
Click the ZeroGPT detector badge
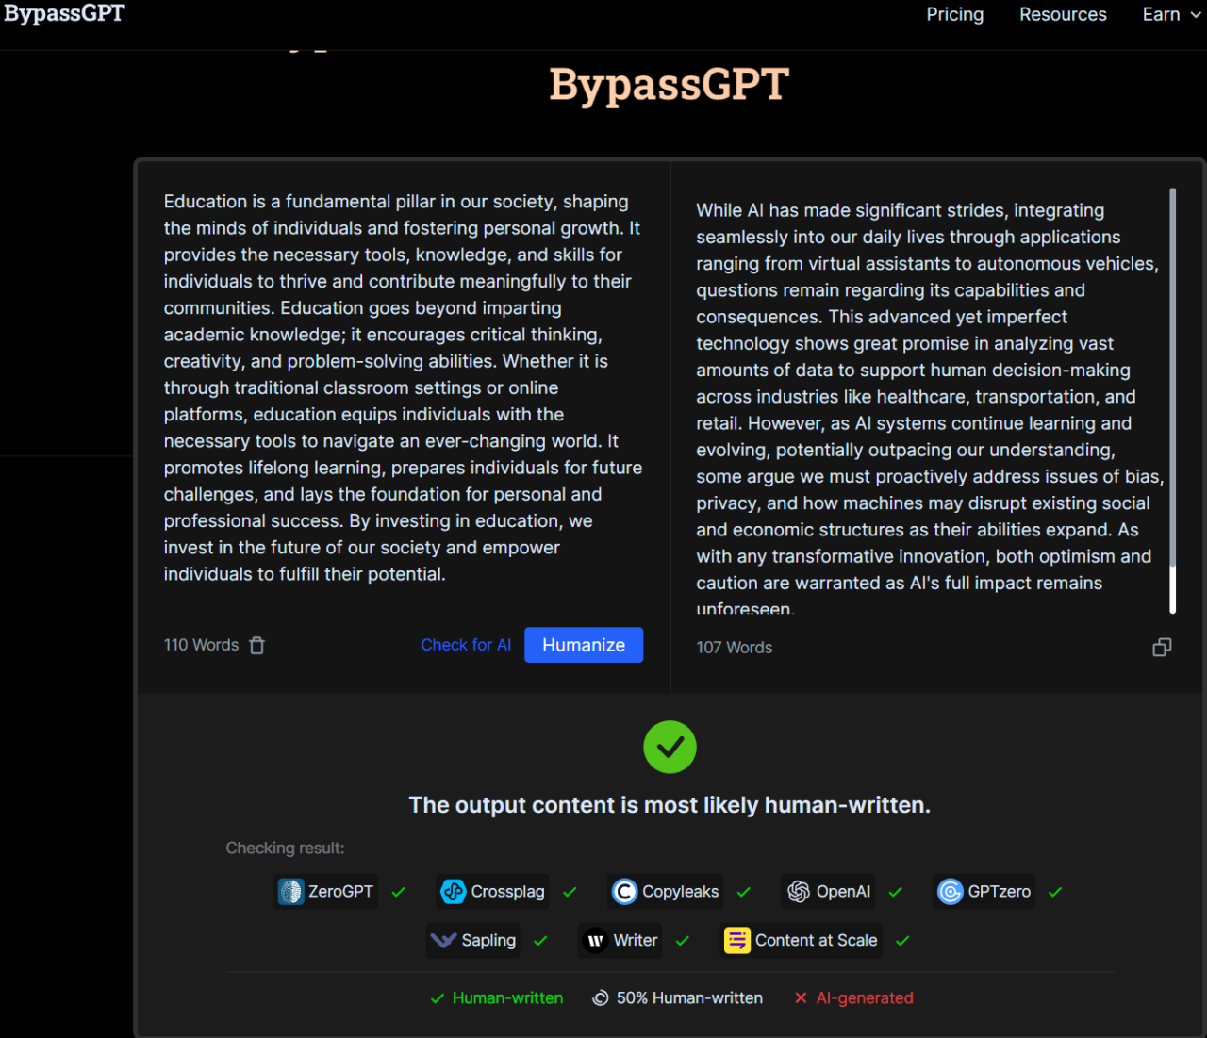point(326,892)
